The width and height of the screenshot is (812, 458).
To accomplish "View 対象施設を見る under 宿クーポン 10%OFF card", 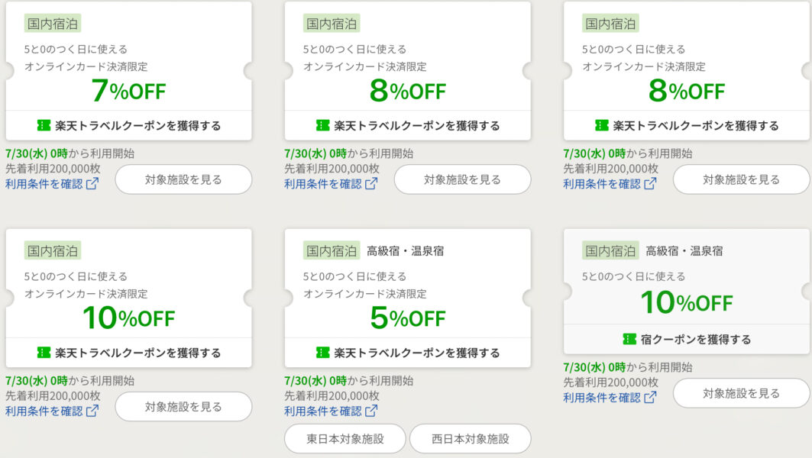I will tap(741, 393).
